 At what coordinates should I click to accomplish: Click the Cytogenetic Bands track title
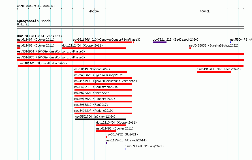[x=34, y=21]
